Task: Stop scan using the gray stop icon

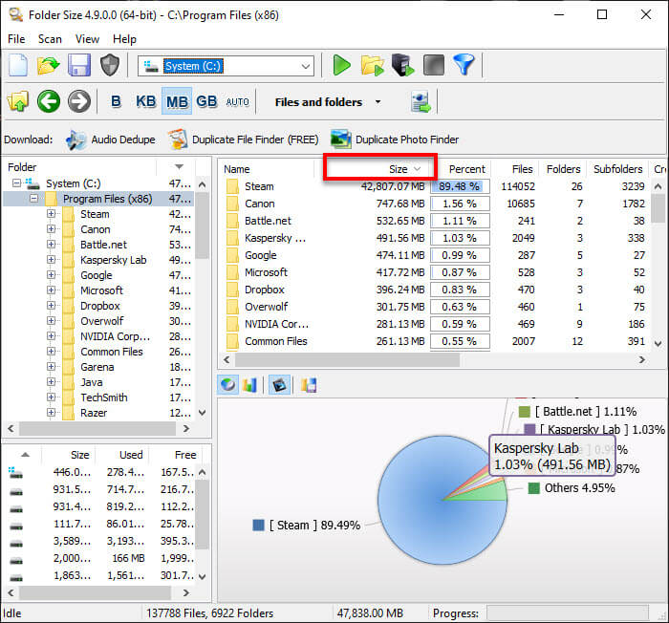Action: [x=434, y=66]
